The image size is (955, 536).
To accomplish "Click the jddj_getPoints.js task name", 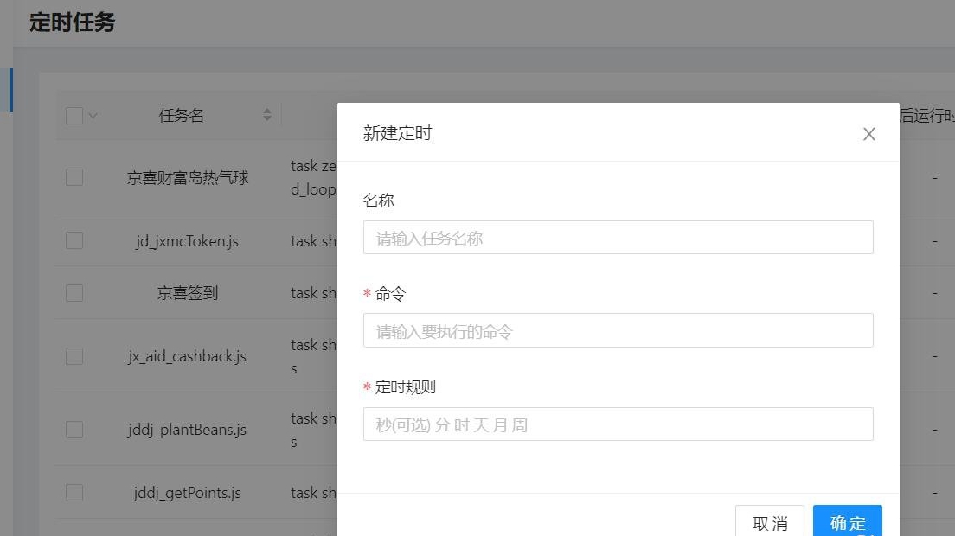I will [x=187, y=492].
